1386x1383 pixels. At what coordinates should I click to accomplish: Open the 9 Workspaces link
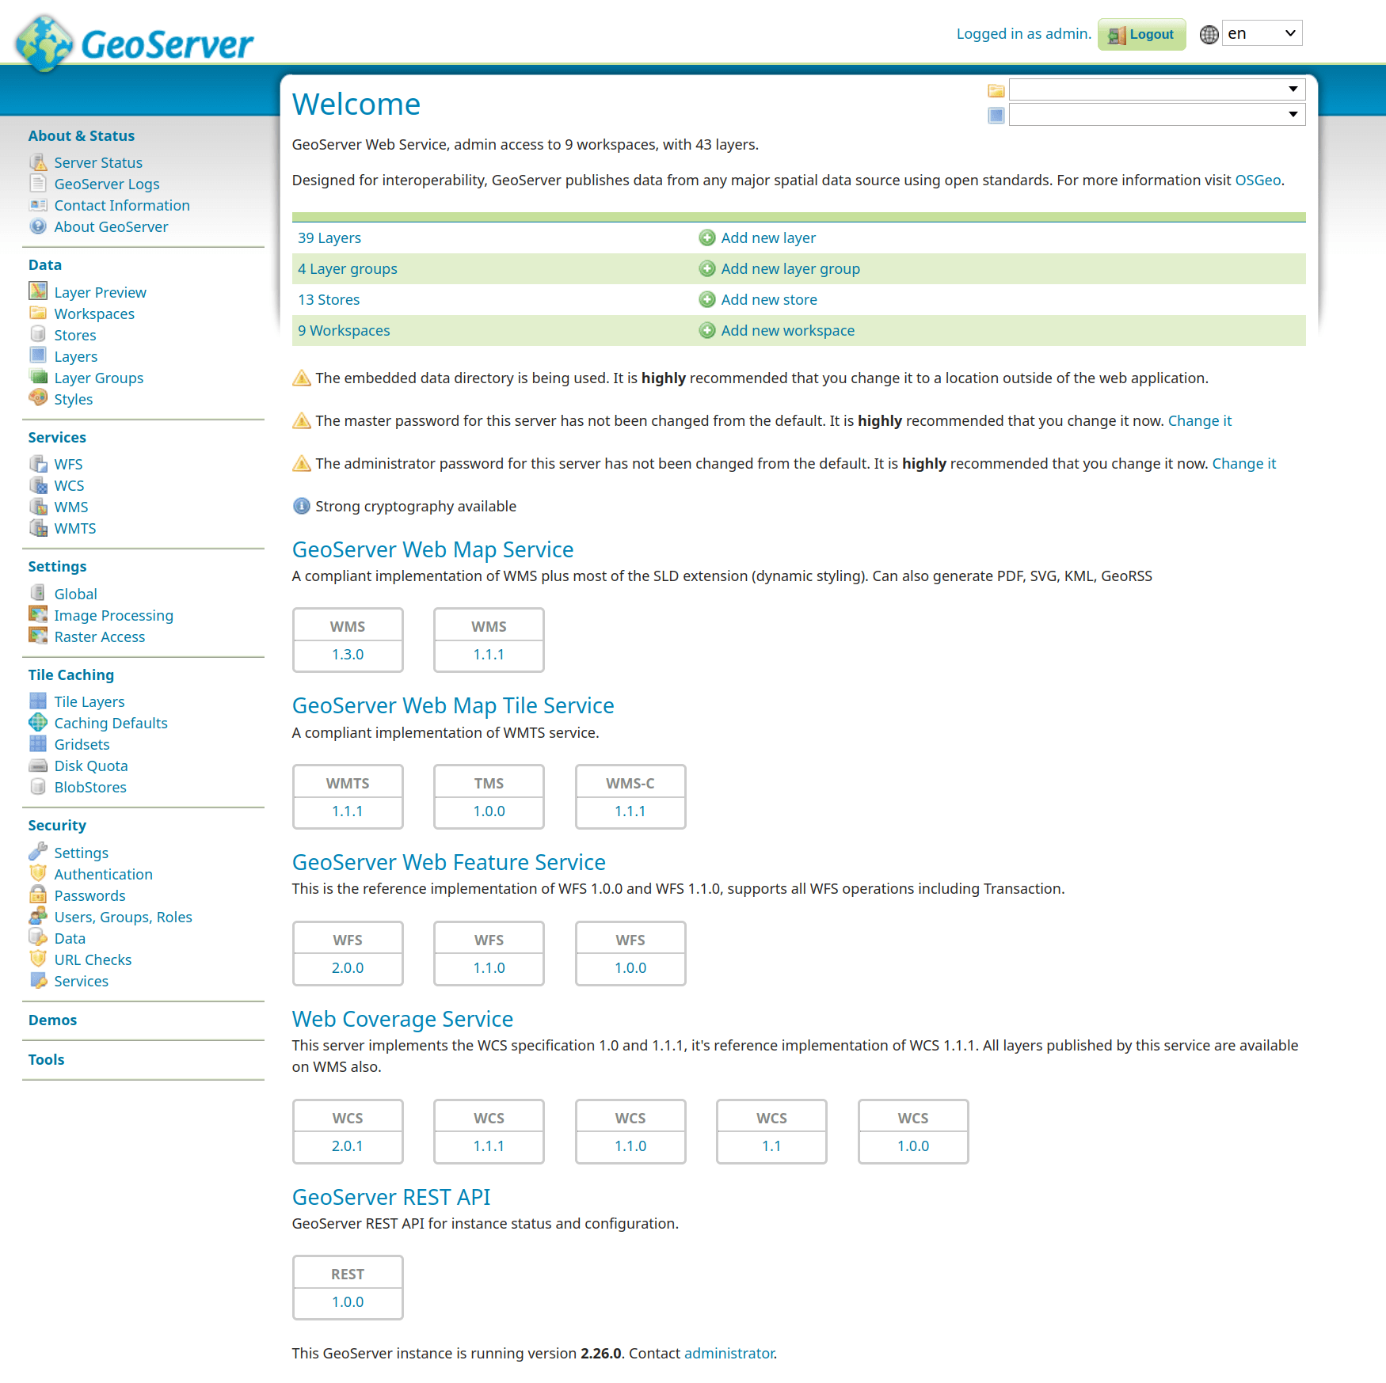click(344, 330)
